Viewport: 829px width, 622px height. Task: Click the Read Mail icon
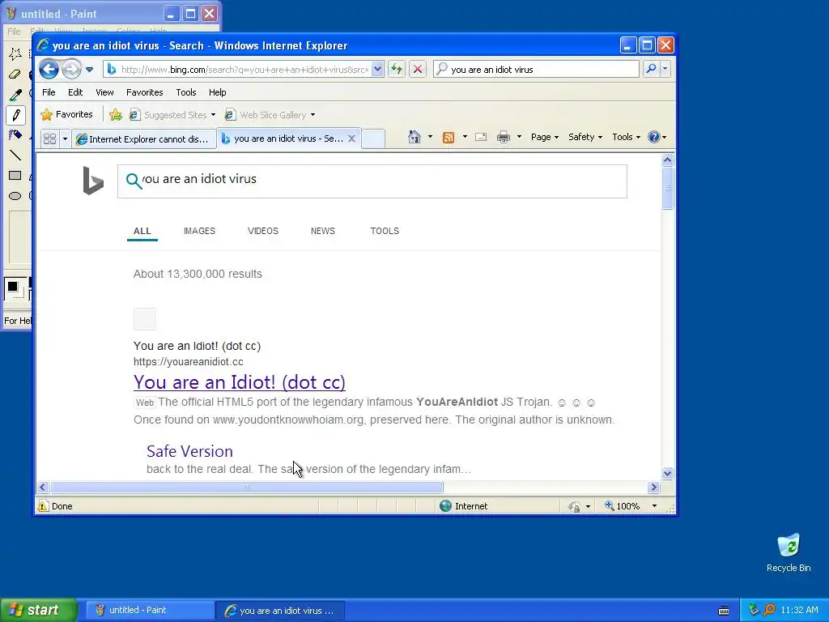pos(481,137)
